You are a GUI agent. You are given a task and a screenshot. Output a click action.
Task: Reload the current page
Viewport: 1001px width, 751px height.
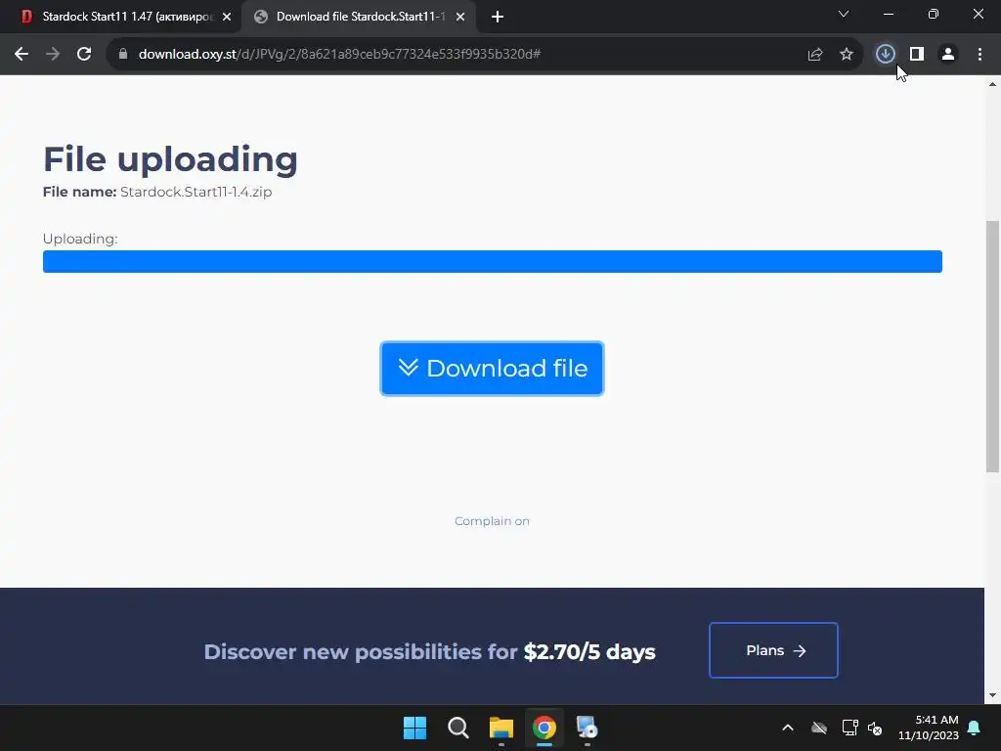coord(84,55)
